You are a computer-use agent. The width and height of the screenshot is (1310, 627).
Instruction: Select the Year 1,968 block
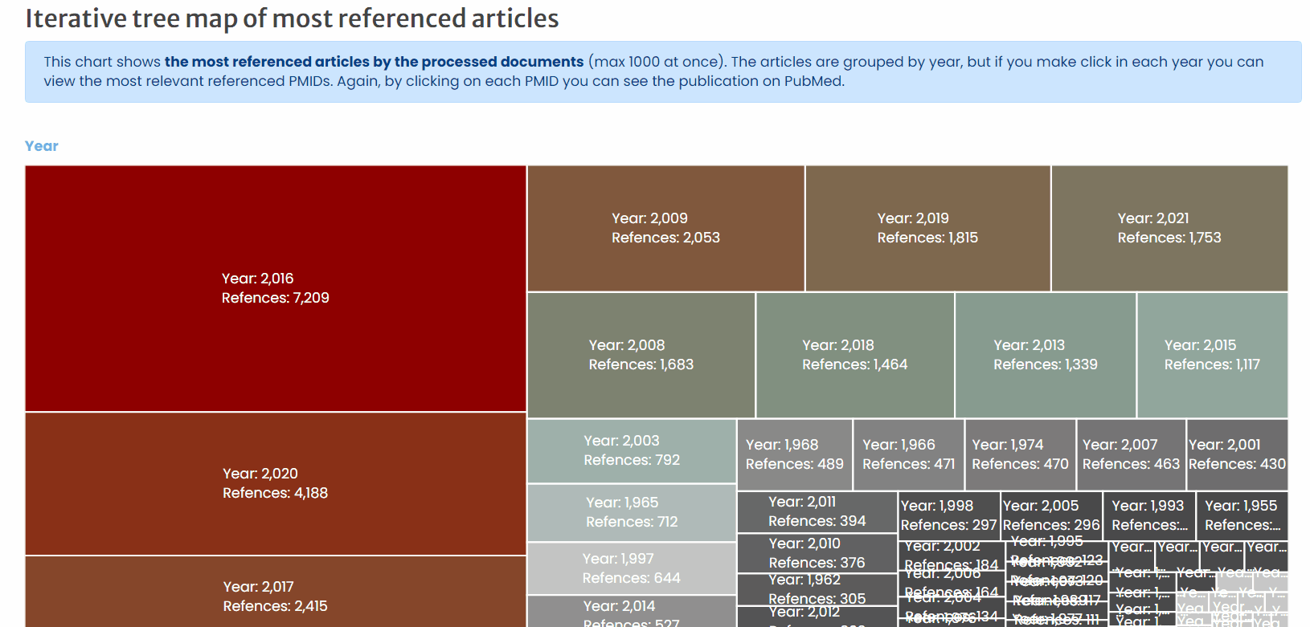pos(795,454)
